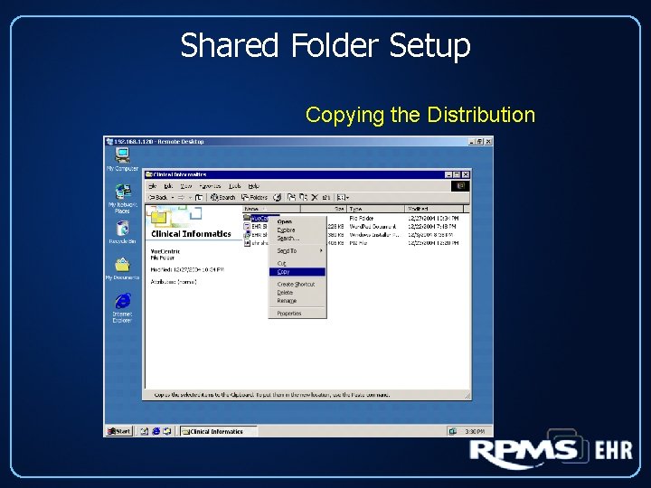Click the Windows throbber logo in Explorer
Viewport: 651px width, 488px height.
[460, 186]
